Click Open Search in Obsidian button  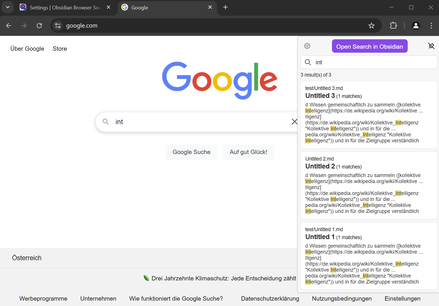tap(370, 46)
